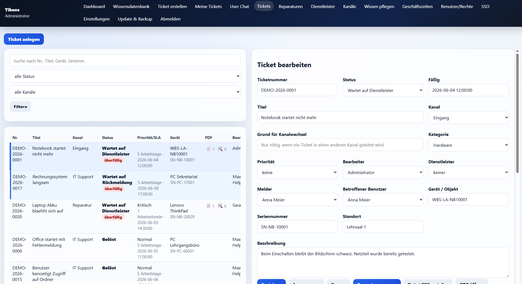Focus the 'Grund für Kanalwechsel' field
522x284 pixels.
pos(340,145)
